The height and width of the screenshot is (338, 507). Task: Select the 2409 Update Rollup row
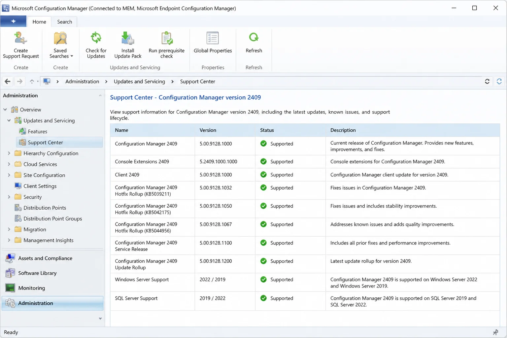click(x=305, y=264)
